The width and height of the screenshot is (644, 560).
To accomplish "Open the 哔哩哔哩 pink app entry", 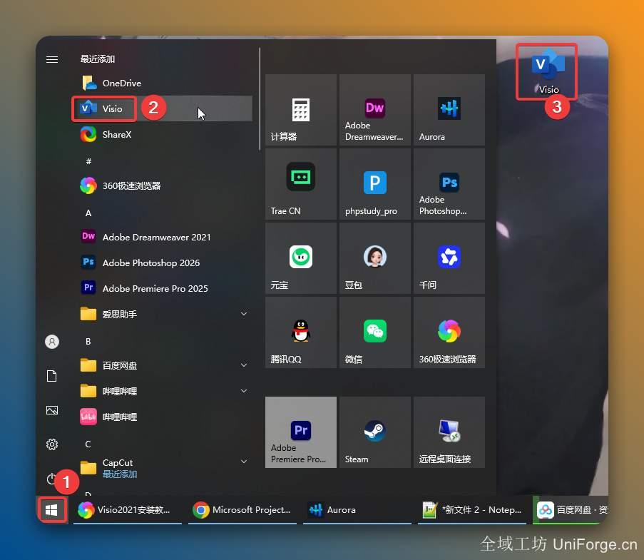I will click(162, 417).
